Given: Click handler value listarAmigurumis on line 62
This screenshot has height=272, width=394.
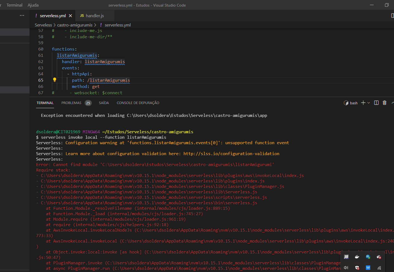Looking at the screenshot, I should 105,62.
